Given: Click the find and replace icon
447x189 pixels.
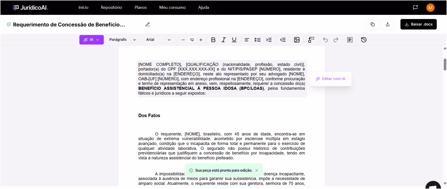Looking at the screenshot, I should [311, 40].
